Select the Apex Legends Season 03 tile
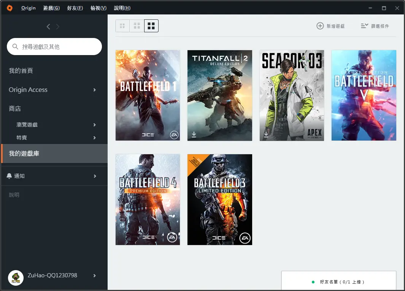The height and width of the screenshot is (291, 405). coord(292,95)
